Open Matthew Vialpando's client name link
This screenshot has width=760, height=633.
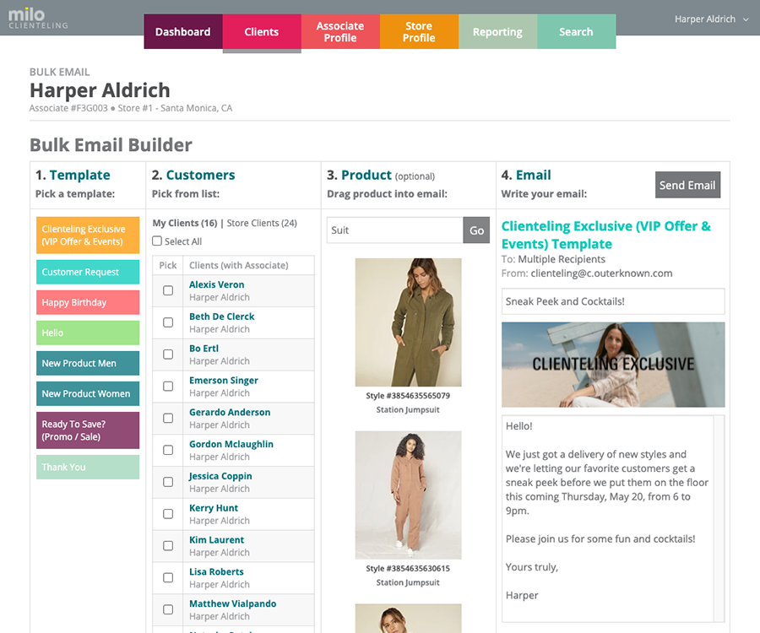point(233,604)
